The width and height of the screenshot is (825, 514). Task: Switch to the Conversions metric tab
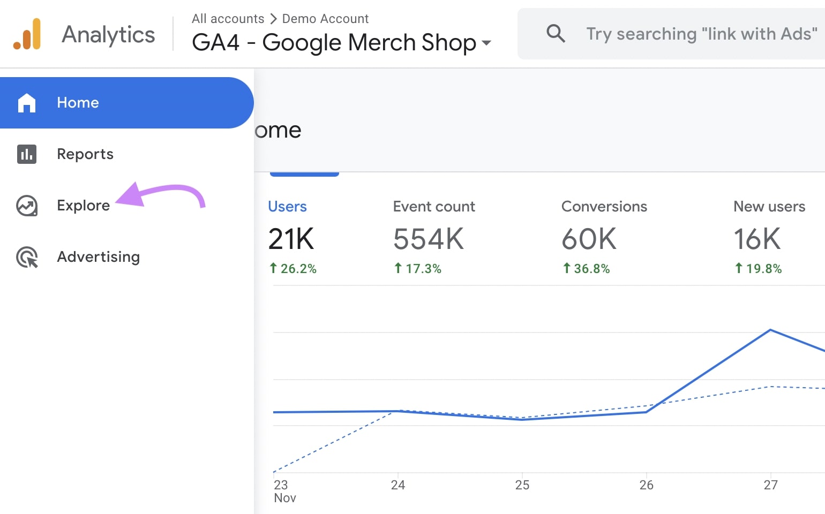point(604,207)
